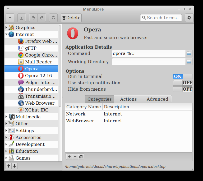
Task: Select the highlighted Opera launcher
Action: pos(31,69)
